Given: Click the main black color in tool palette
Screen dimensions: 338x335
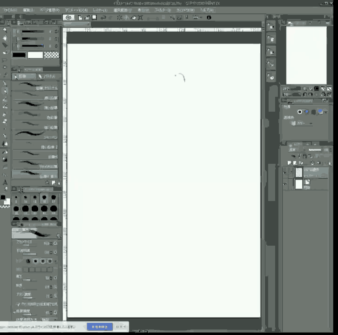Looking at the screenshot, I should pos(3,197).
